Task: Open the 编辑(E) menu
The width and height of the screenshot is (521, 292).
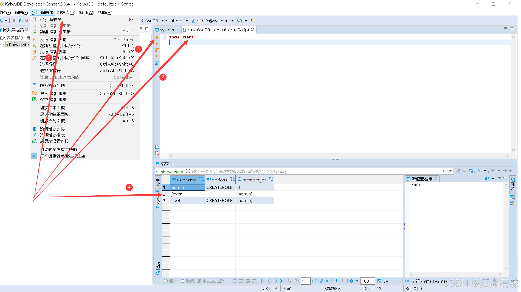Action: [21, 12]
